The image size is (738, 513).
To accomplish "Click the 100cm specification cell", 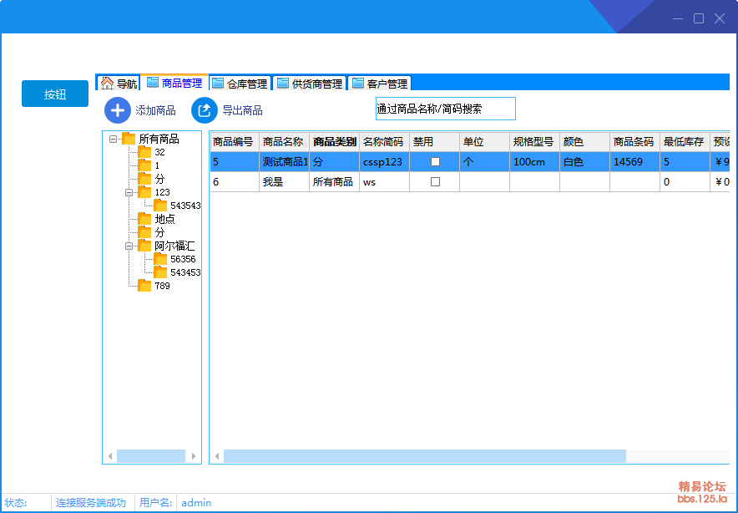I will tap(534, 162).
